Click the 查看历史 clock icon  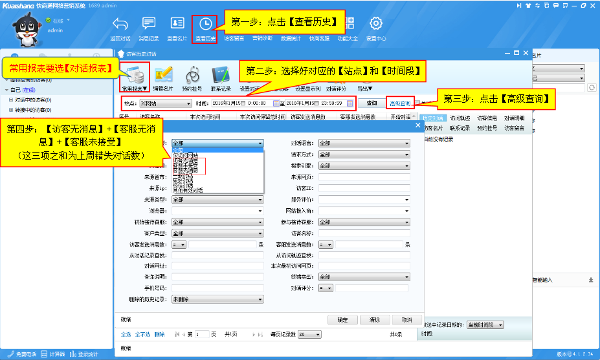205,25
